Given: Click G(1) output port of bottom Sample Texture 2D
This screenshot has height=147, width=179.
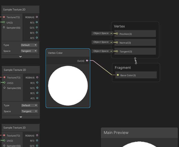Looking at the screenshot, I should point(37,146).
